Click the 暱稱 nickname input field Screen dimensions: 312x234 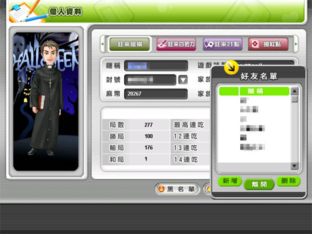156,66
